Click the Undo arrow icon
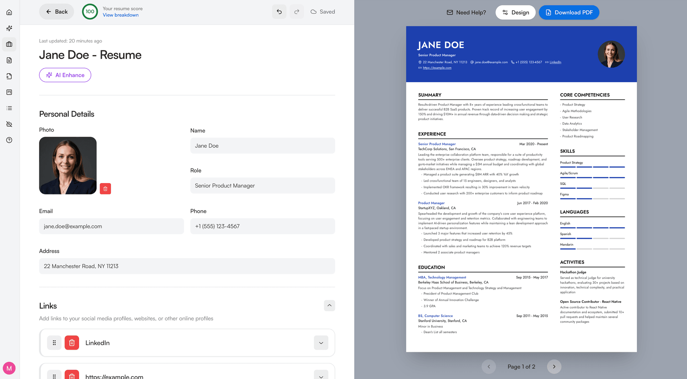687x379 pixels. 279,11
